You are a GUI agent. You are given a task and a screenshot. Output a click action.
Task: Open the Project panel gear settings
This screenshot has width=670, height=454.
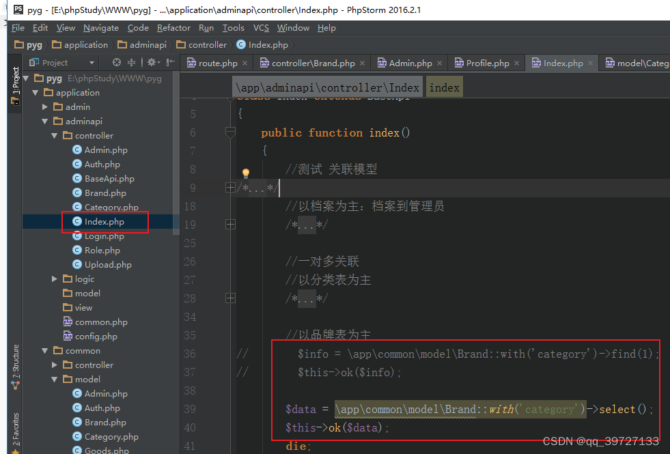tap(153, 62)
